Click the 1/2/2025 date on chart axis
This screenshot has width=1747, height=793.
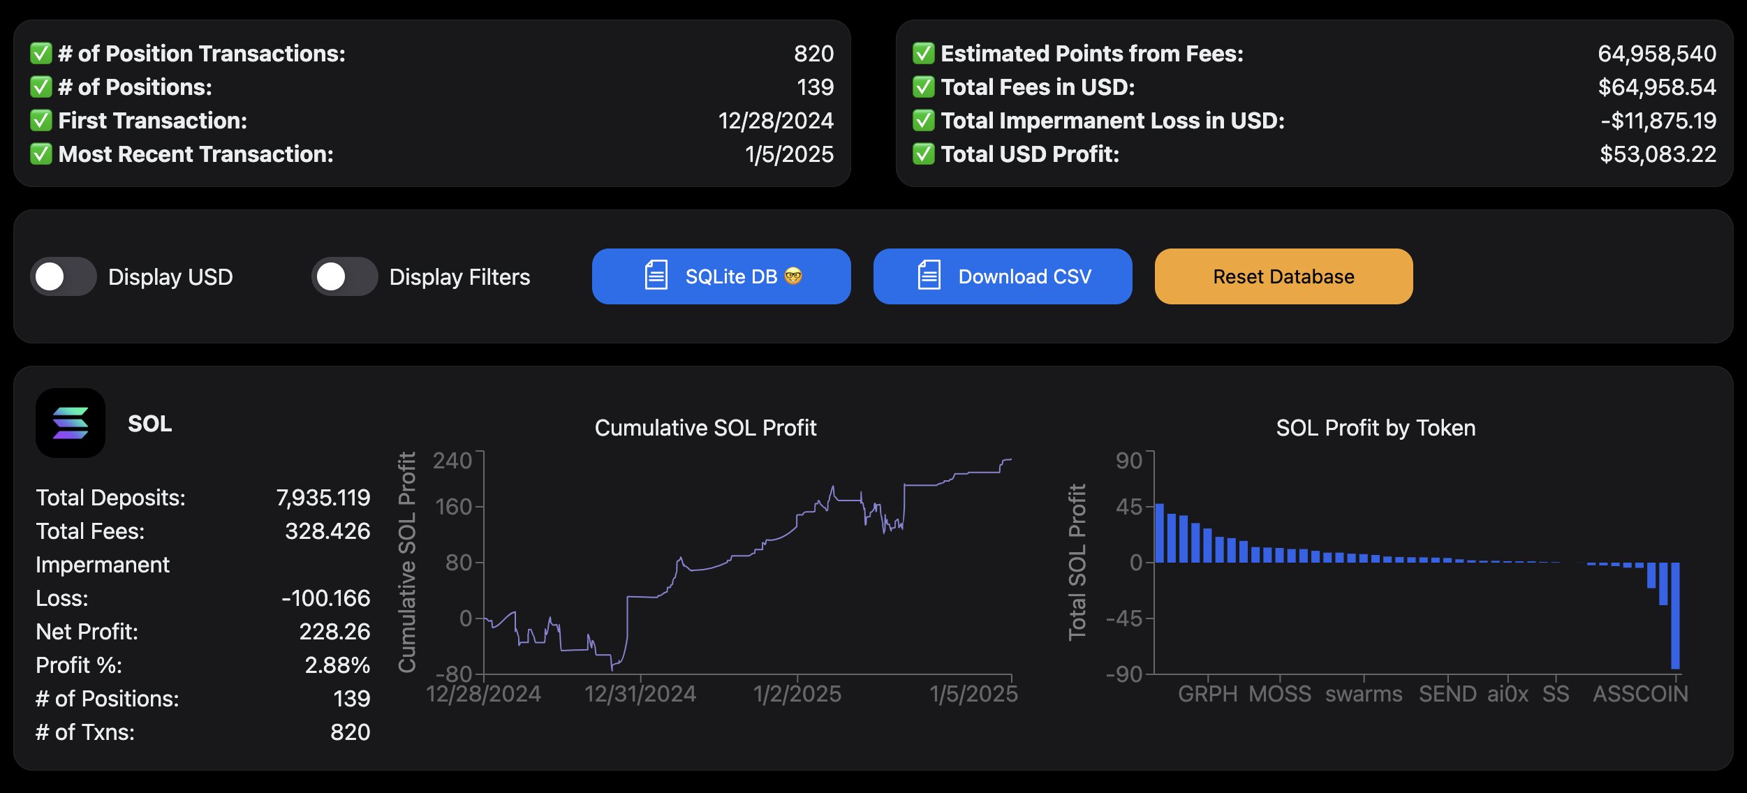coord(797,694)
